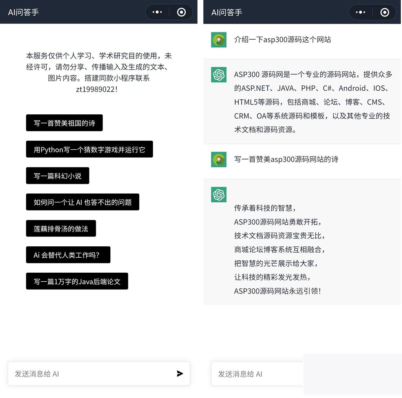Select the "写一首赞美祖国的诗" suggestion
This screenshot has height=398, width=402.
pyautogui.click(x=64, y=123)
